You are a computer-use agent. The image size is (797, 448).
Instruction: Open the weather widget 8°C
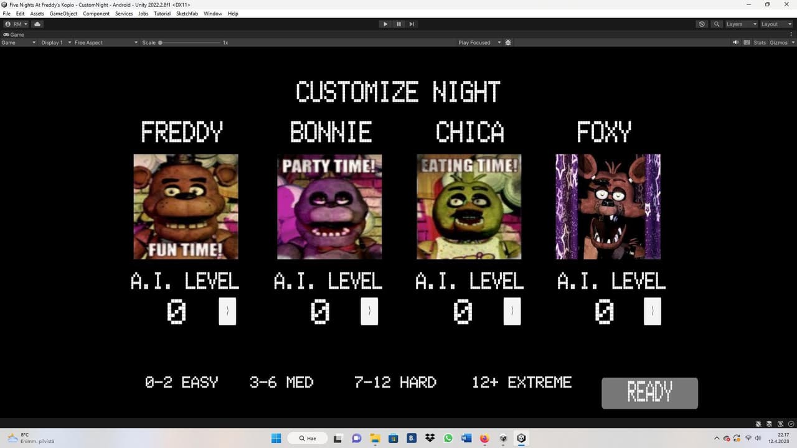(30, 438)
